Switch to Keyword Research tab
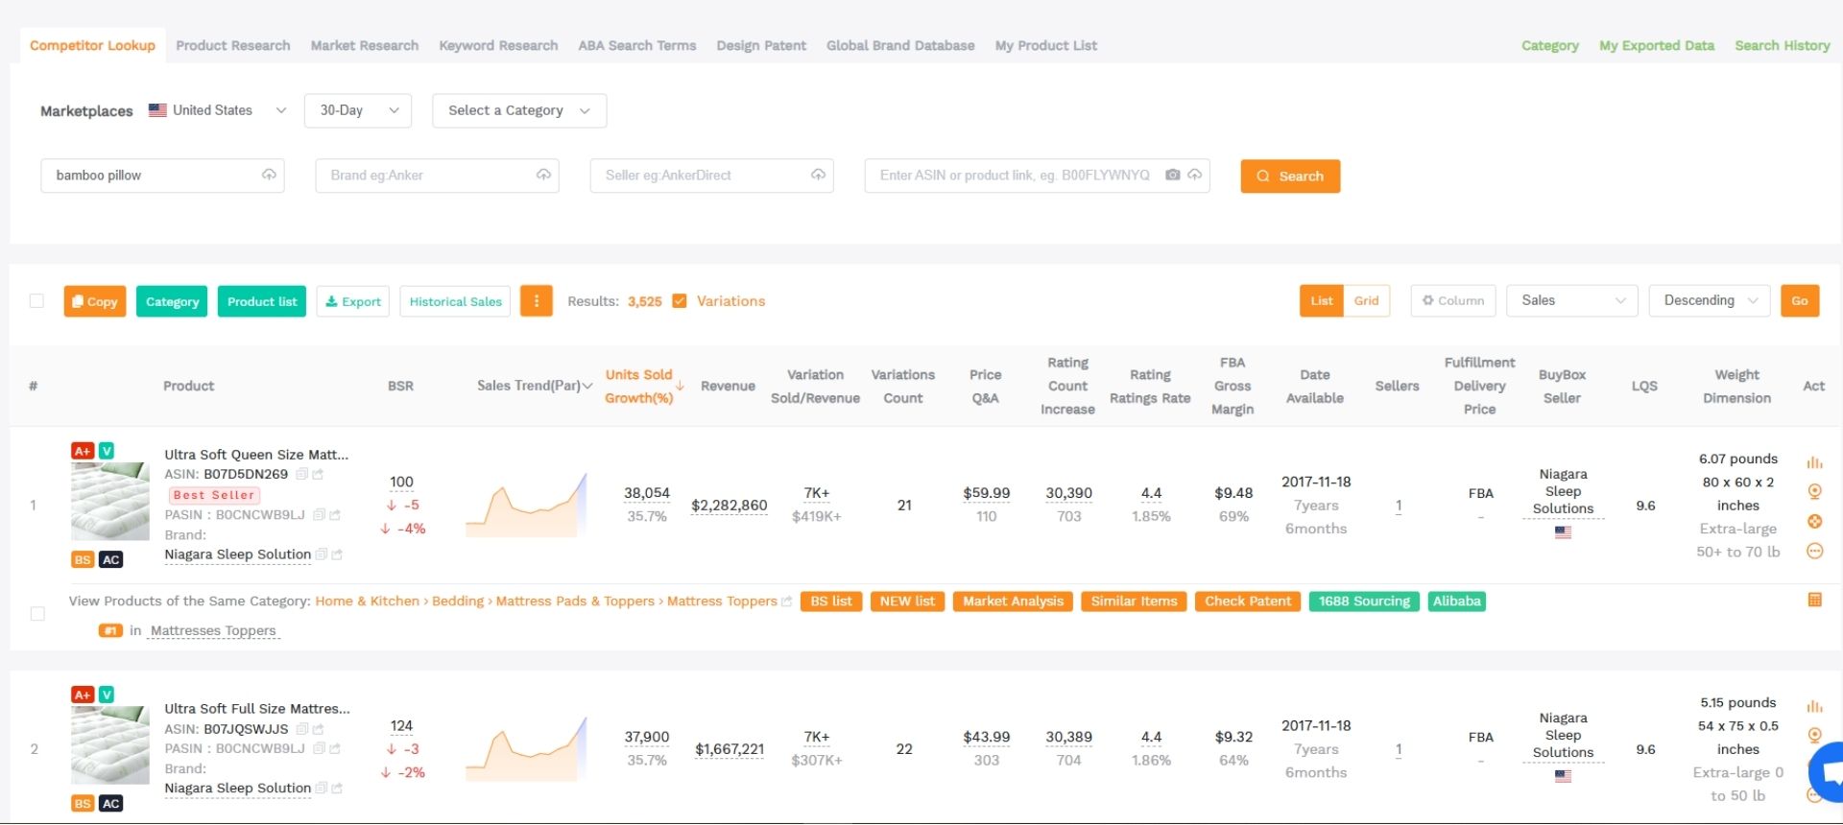 click(x=498, y=45)
